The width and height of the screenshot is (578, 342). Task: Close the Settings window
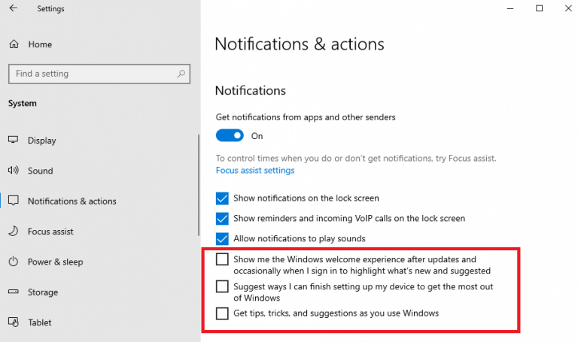coord(568,8)
